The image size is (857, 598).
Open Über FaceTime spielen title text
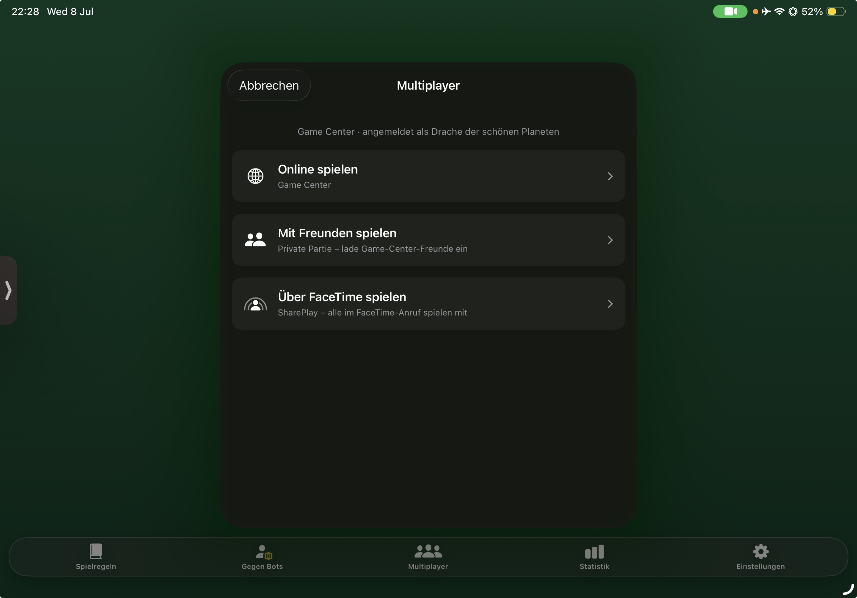(342, 297)
